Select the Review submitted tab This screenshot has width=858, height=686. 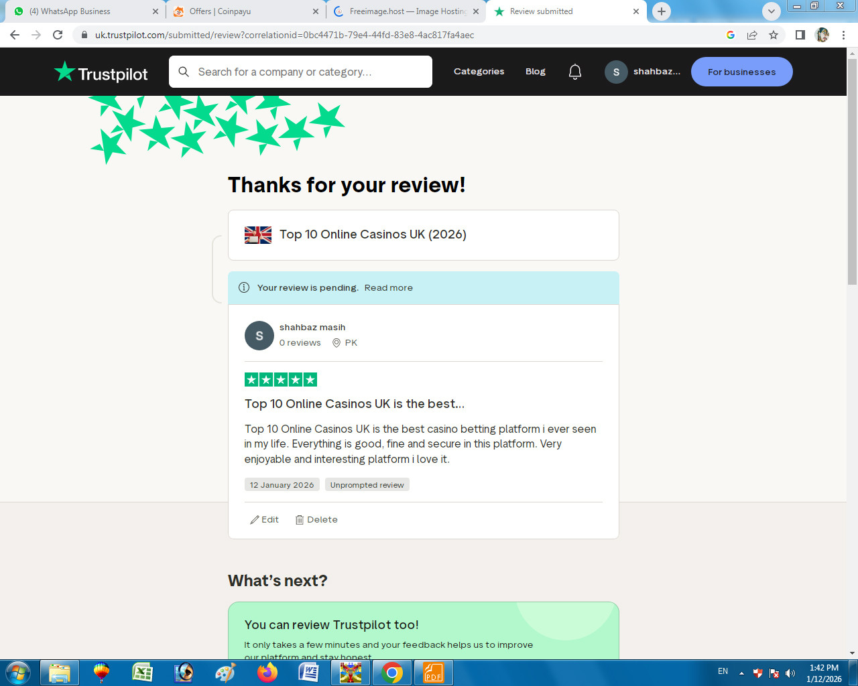566,11
